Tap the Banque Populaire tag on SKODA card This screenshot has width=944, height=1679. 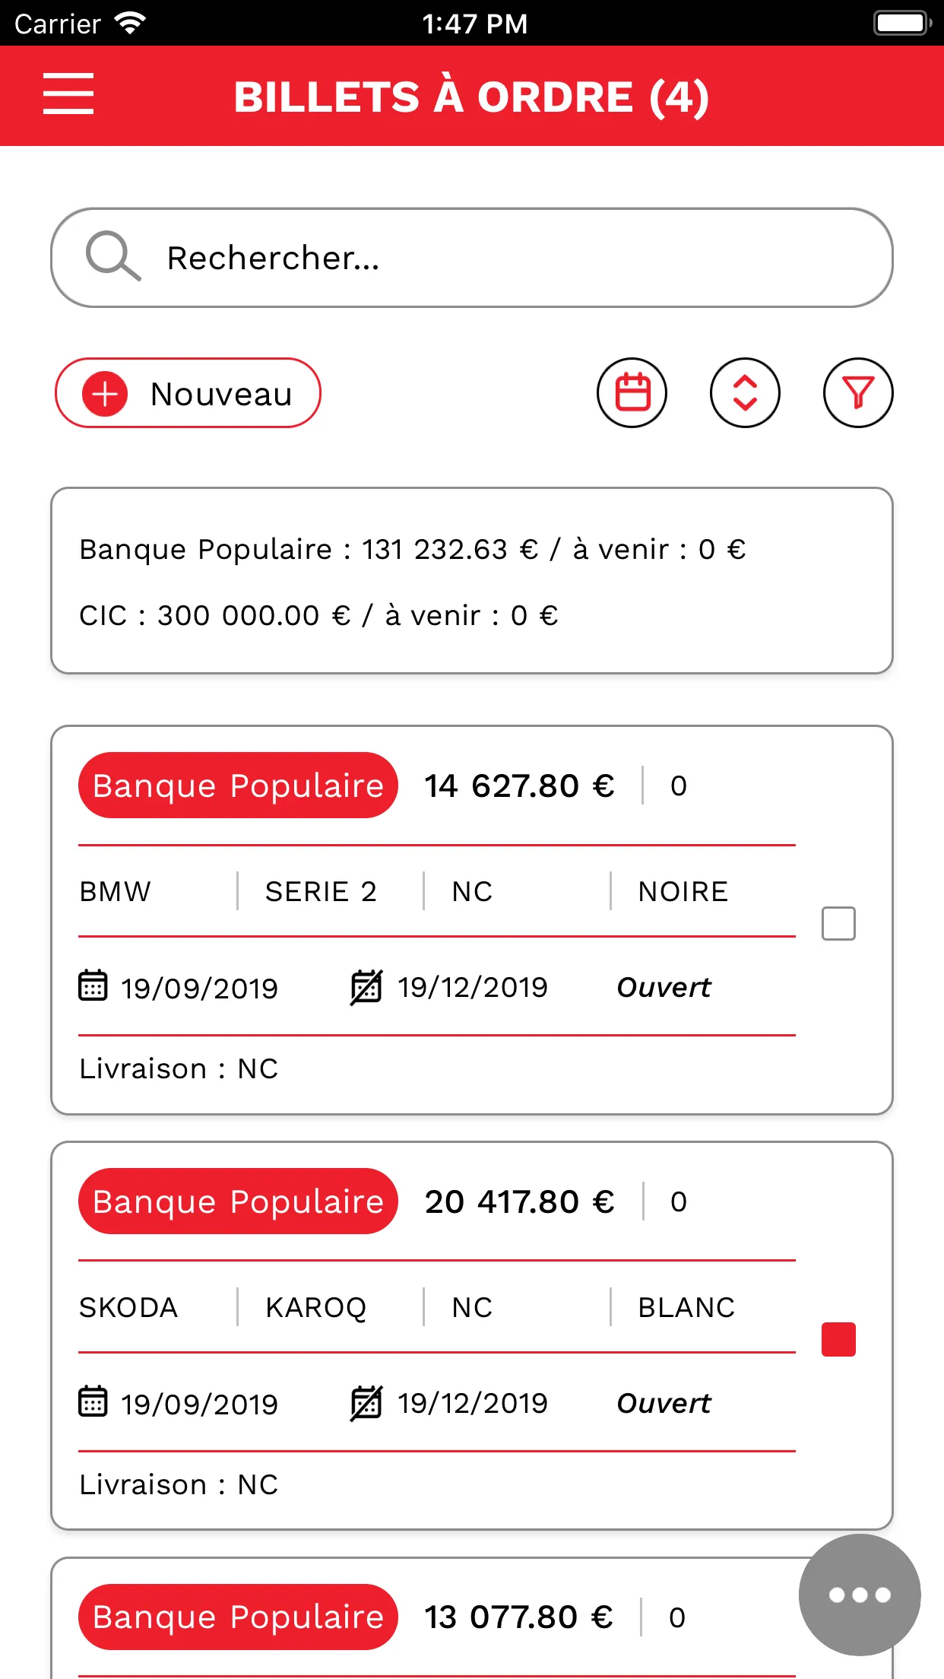[x=238, y=1201]
